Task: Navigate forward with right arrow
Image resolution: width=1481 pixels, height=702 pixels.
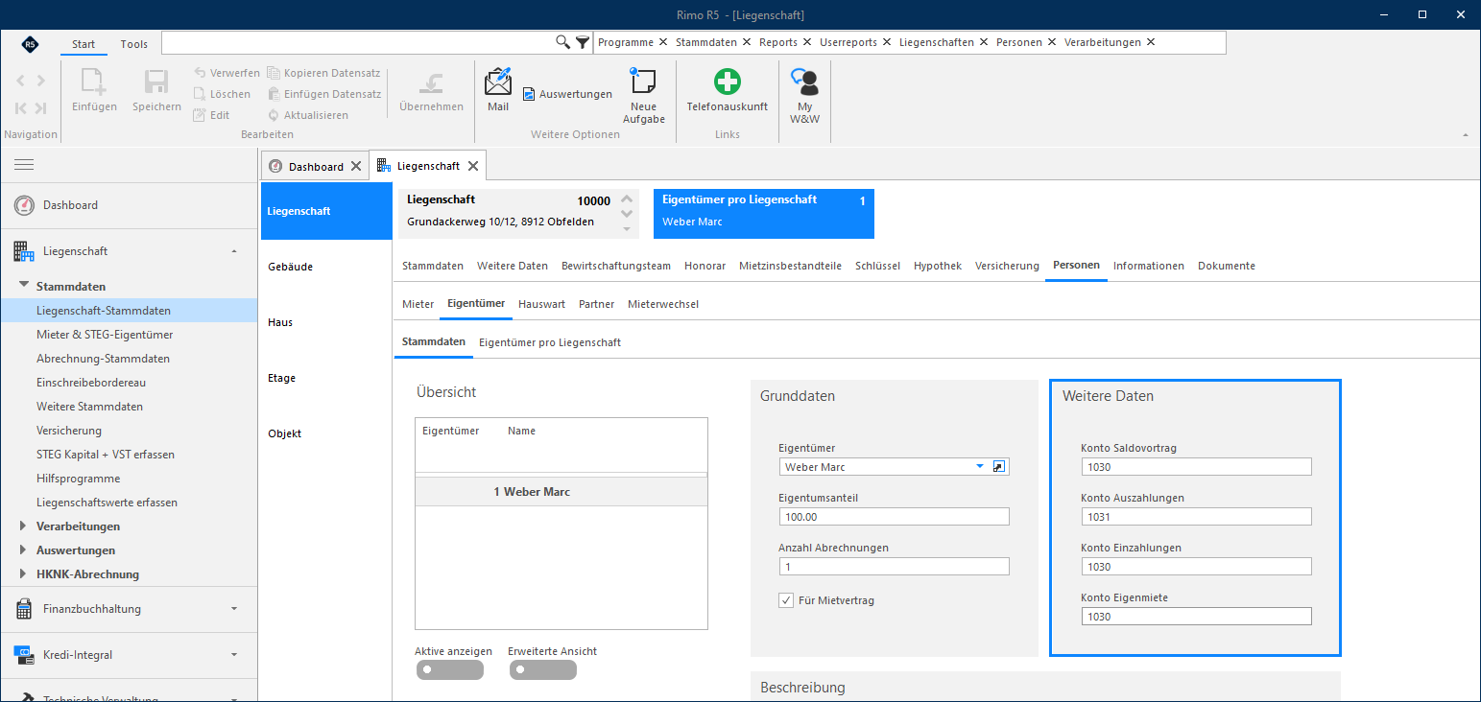Action: 40,81
